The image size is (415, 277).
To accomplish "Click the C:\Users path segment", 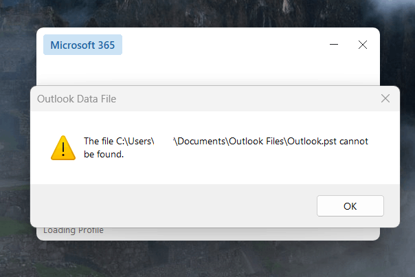I will (x=134, y=141).
